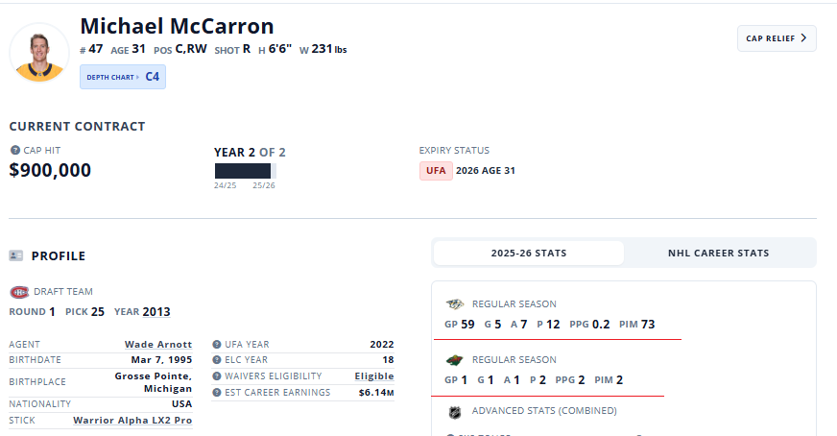Click the Eligible waivers status link
The height and width of the screenshot is (436, 837).
pyautogui.click(x=374, y=376)
